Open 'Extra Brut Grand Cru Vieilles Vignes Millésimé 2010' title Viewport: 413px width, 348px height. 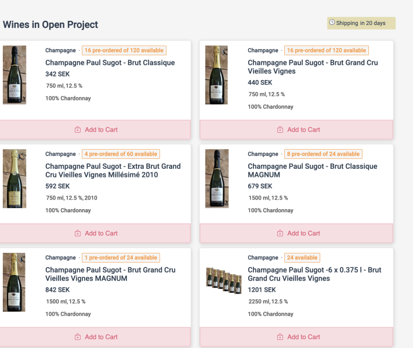(x=113, y=171)
